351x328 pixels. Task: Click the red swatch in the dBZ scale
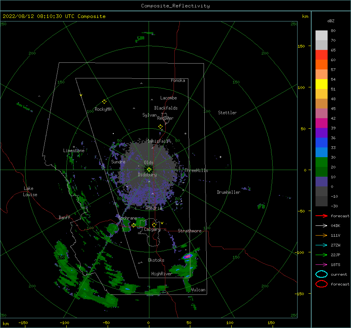[321, 55]
